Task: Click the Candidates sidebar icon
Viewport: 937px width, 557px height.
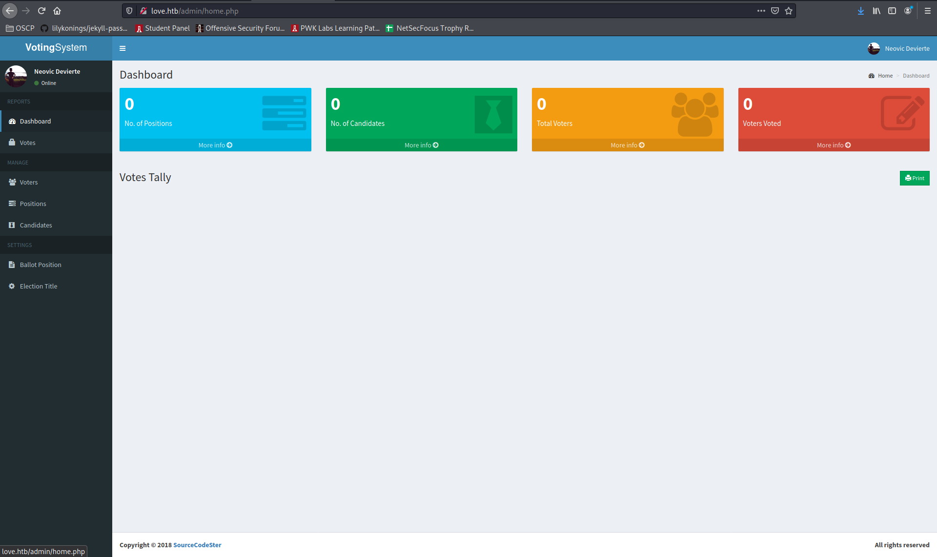Action: point(12,225)
